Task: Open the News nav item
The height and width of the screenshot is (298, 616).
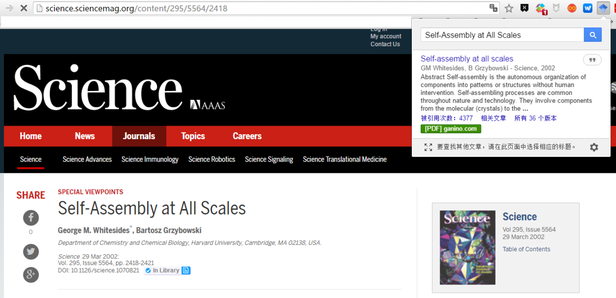Action: [85, 136]
